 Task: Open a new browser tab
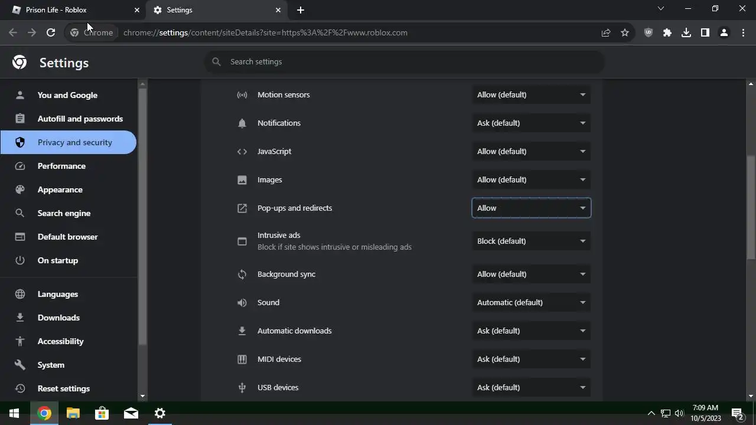click(x=301, y=10)
